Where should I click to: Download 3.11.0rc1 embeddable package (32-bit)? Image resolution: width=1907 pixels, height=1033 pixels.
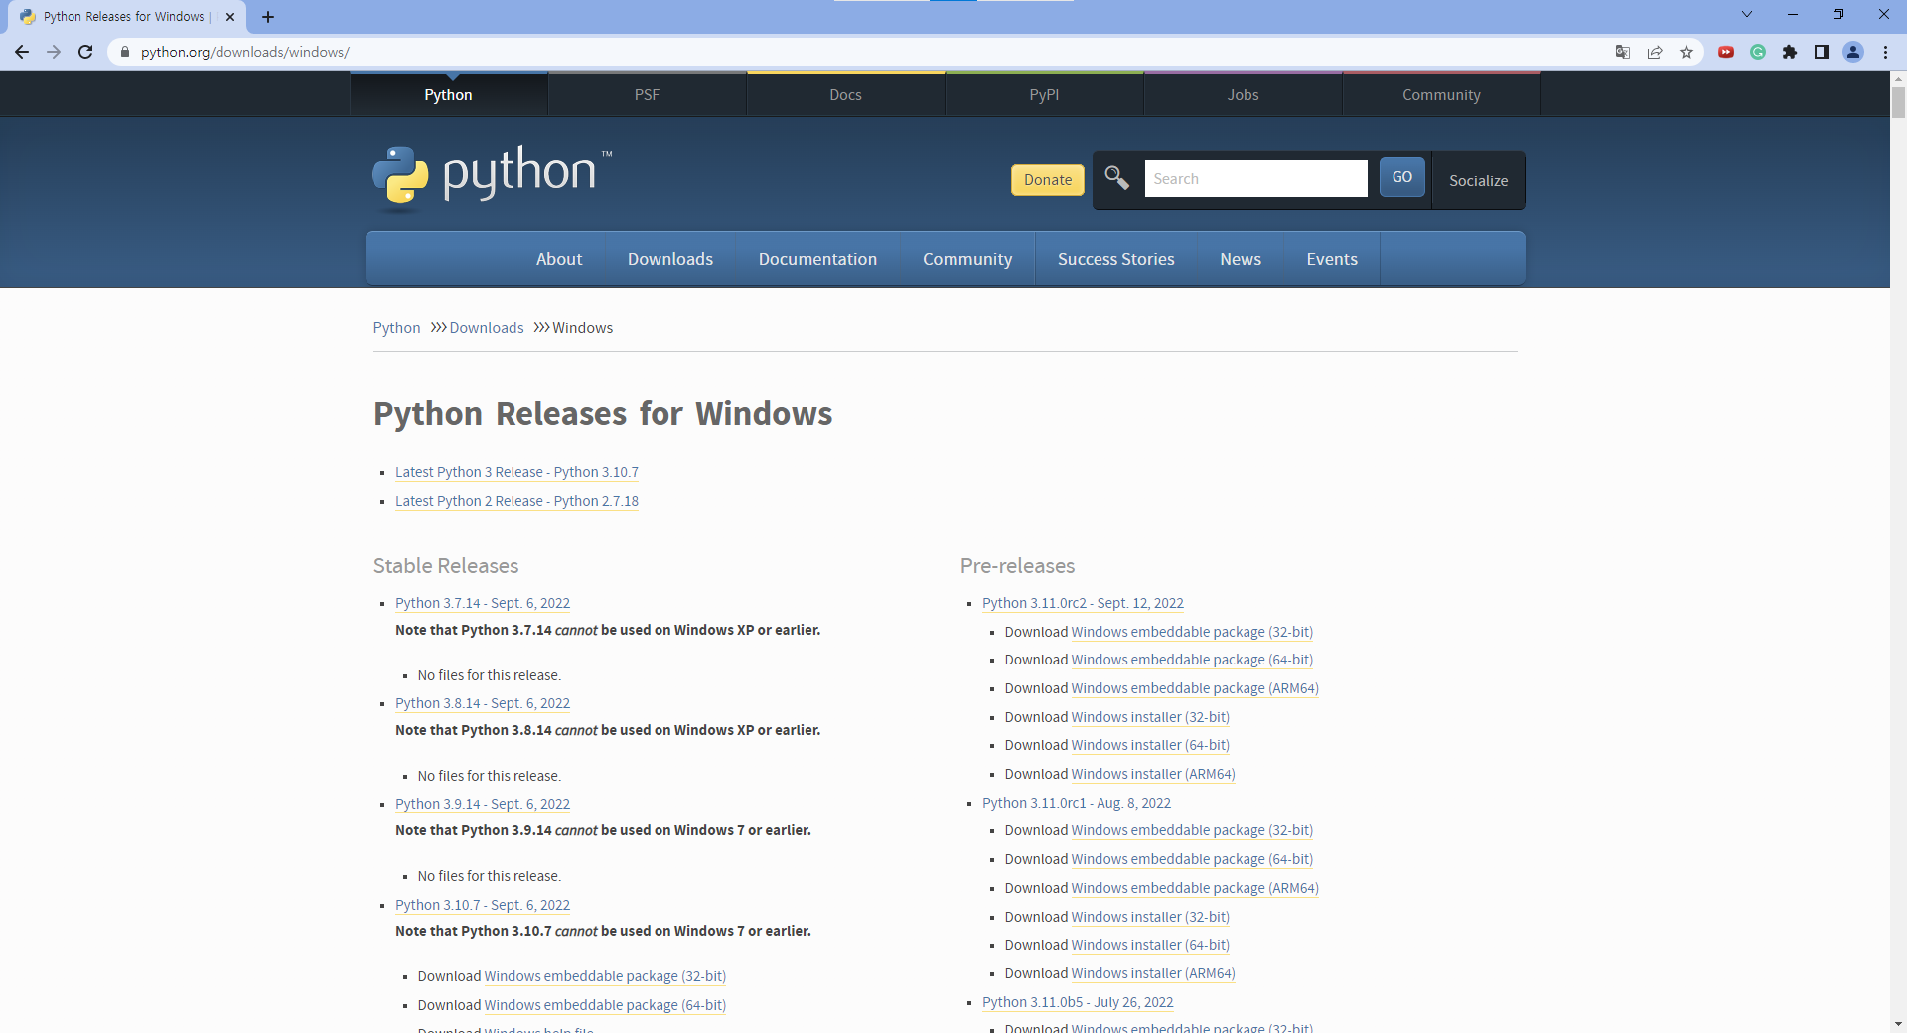click(1192, 830)
